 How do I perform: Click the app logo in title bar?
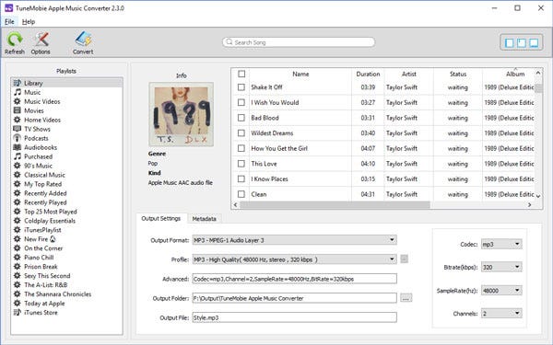tap(9, 7)
